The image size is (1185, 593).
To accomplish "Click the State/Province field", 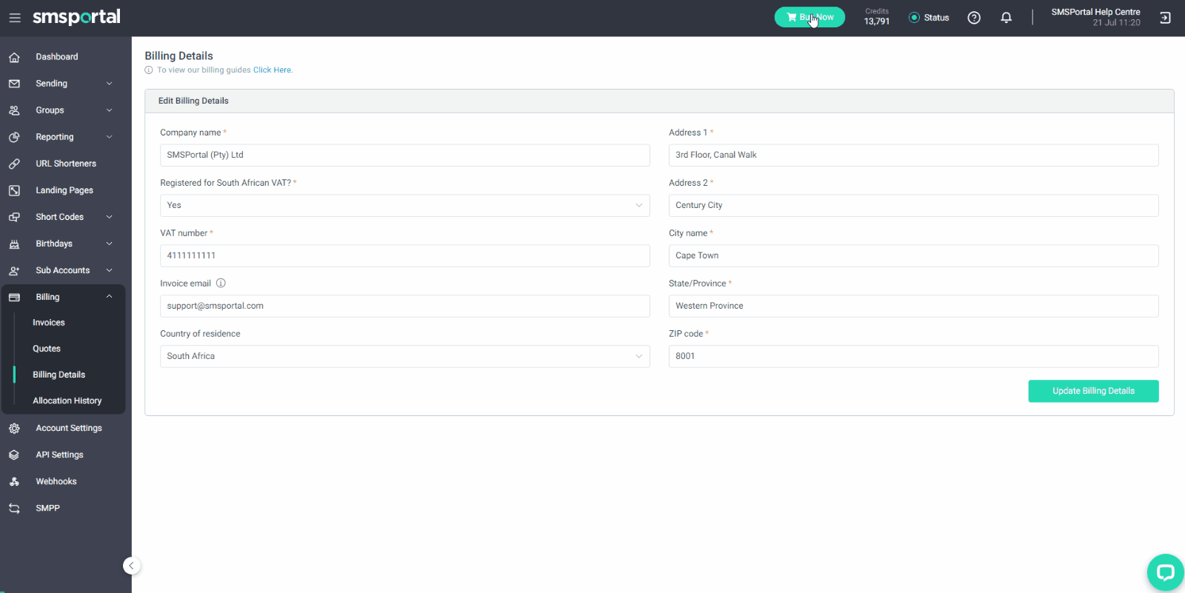I will point(914,306).
